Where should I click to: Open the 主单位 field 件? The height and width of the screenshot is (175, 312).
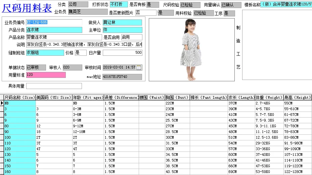[122, 30]
